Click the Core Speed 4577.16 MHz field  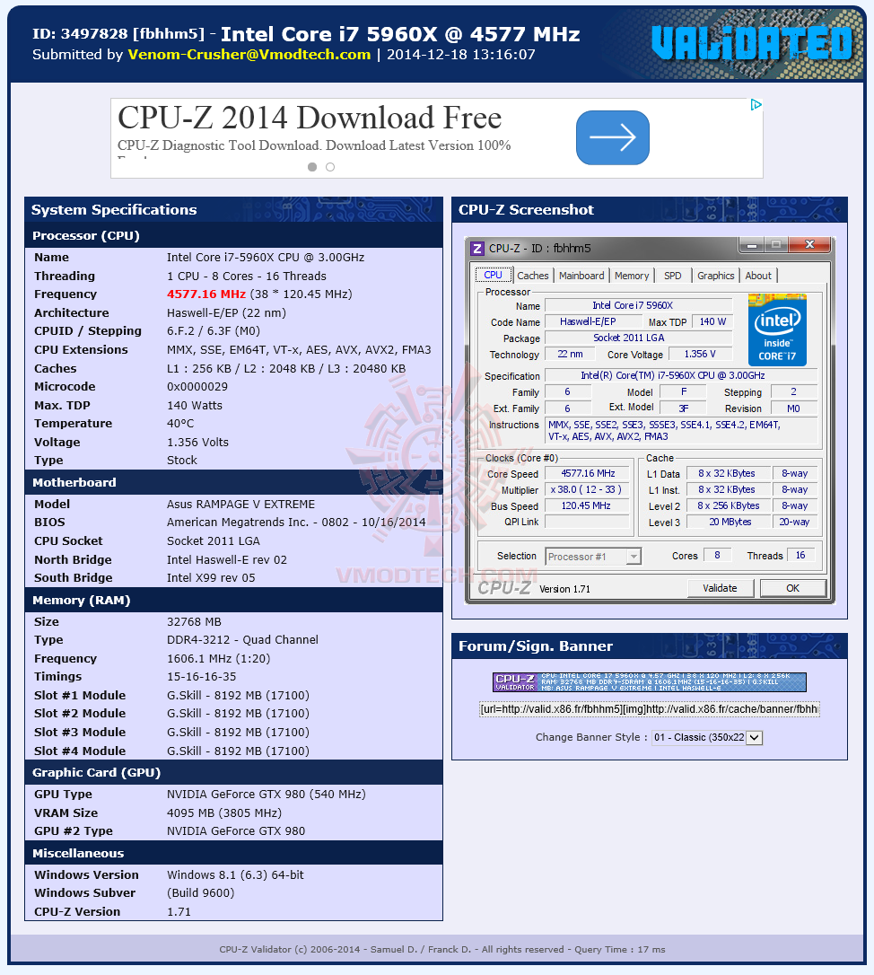pyautogui.click(x=588, y=474)
